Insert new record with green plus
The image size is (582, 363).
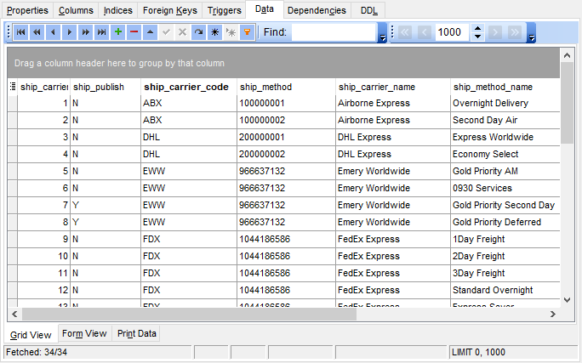tap(118, 32)
